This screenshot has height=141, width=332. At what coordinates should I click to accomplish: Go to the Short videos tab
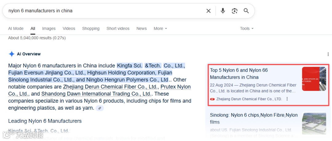point(118,29)
